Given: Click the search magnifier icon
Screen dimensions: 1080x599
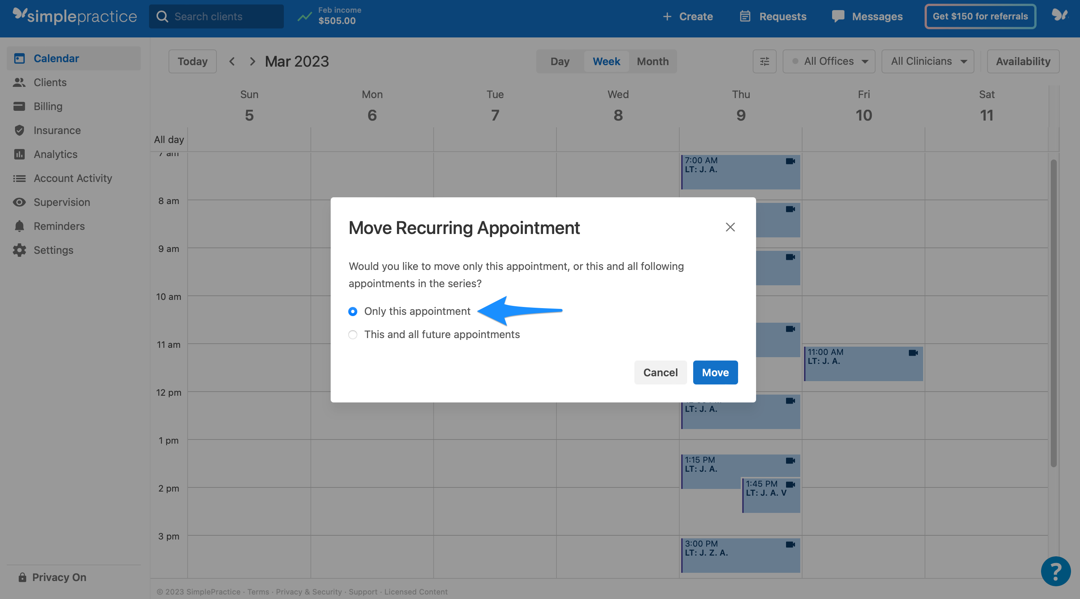Looking at the screenshot, I should pos(163,16).
